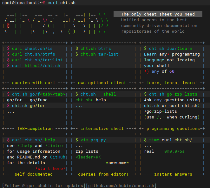Click 'github.com/chubin/cheat.sh' link
The height and width of the screenshot is (188, 210).
(121, 185)
